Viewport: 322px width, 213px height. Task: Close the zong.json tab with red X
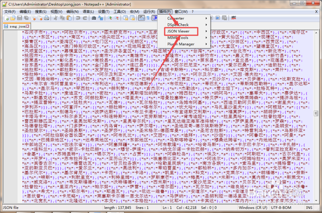[x=27, y=26]
